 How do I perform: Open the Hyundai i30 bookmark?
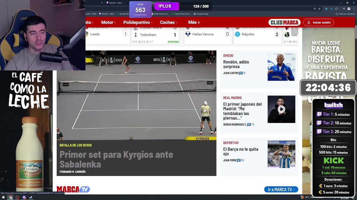tap(123, 14)
